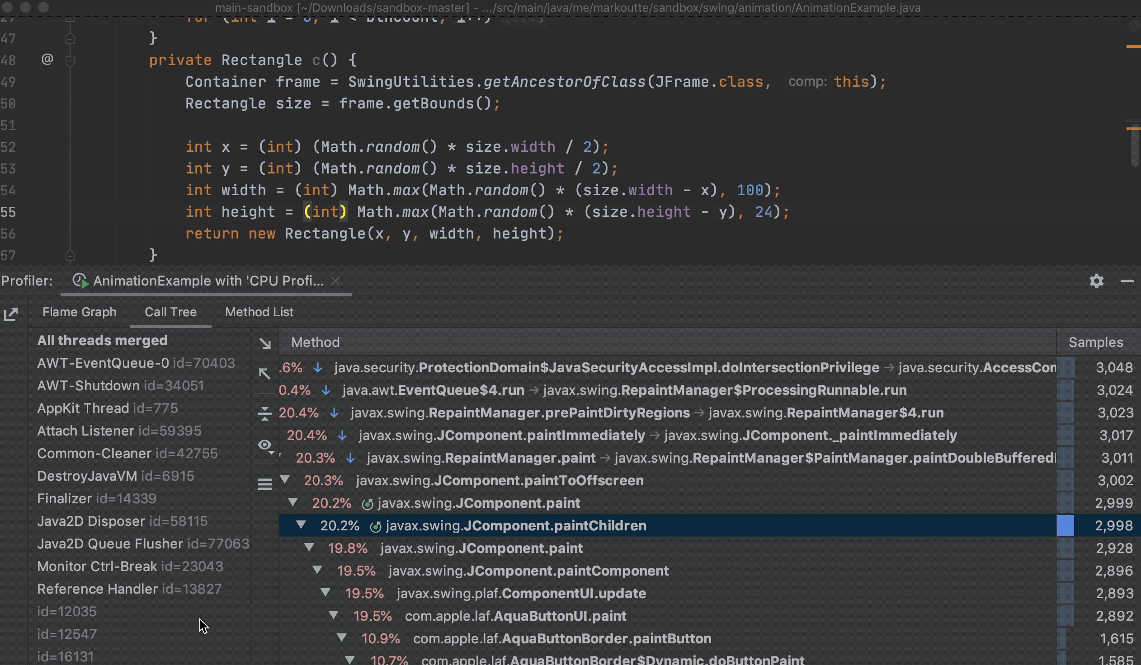Toggle the eye/visibility icon on RepaintManager.paint
1141x665 pixels.
point(265,446)
